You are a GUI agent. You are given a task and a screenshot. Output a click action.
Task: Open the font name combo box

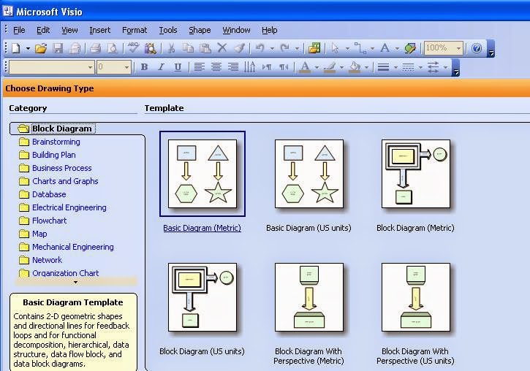tap(51, 67)
